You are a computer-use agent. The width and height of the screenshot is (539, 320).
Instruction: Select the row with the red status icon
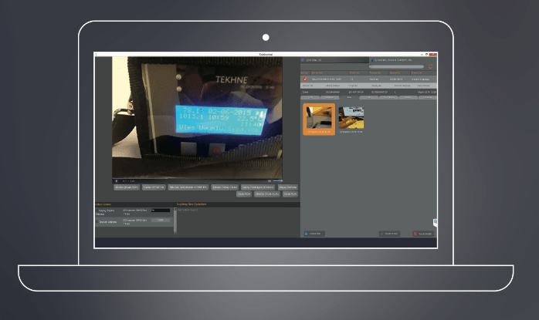(368, 79)
